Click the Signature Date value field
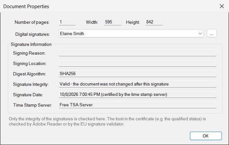The height and width of the screenshot is (145, 229). [x=137, y=94]
